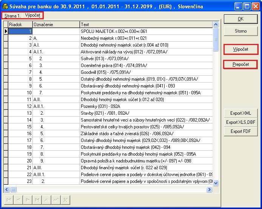This screenshot has width=262, height=209.
Task: Click Export XLS,DBF button
Action: tap(240, 122)
